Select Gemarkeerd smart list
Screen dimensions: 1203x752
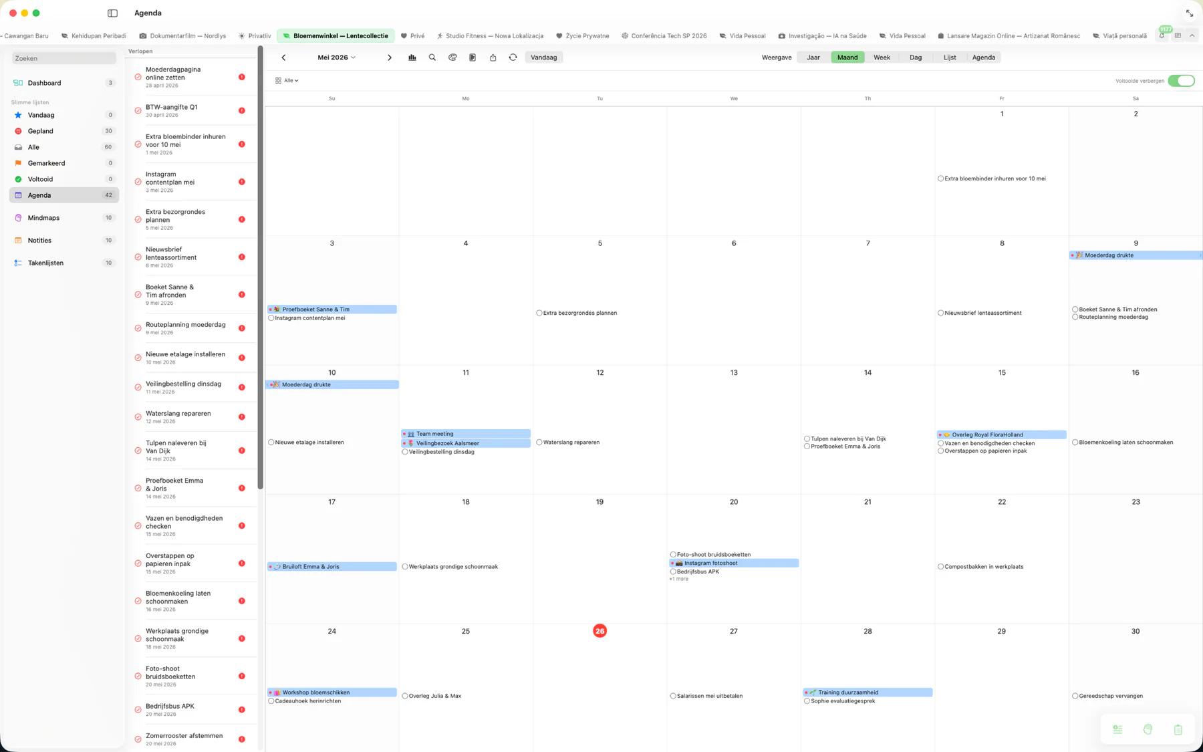pos(64,163)
